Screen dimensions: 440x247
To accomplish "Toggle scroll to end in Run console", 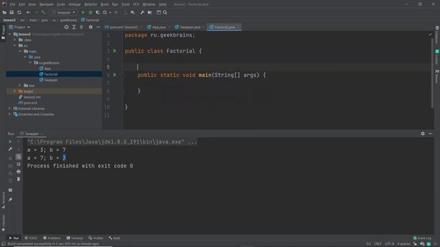I will 19,164.
